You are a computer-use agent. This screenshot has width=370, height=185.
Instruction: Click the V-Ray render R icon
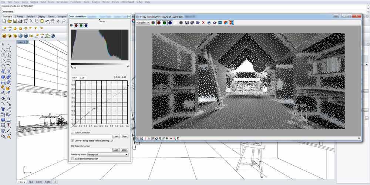(x=20, y=36)
